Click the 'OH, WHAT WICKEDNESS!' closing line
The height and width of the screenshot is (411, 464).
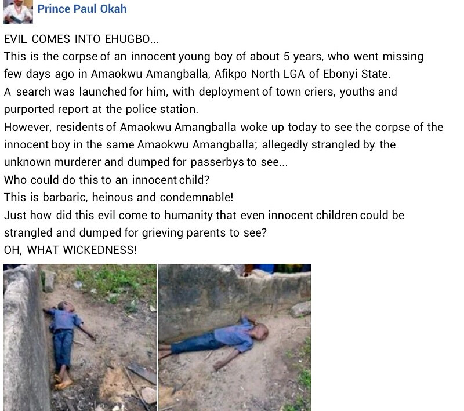point(70,250)
